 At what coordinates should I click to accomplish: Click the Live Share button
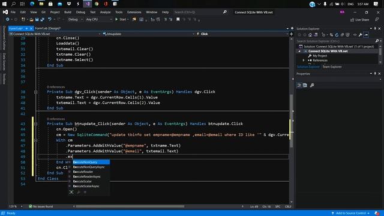(x=359, y=20)
